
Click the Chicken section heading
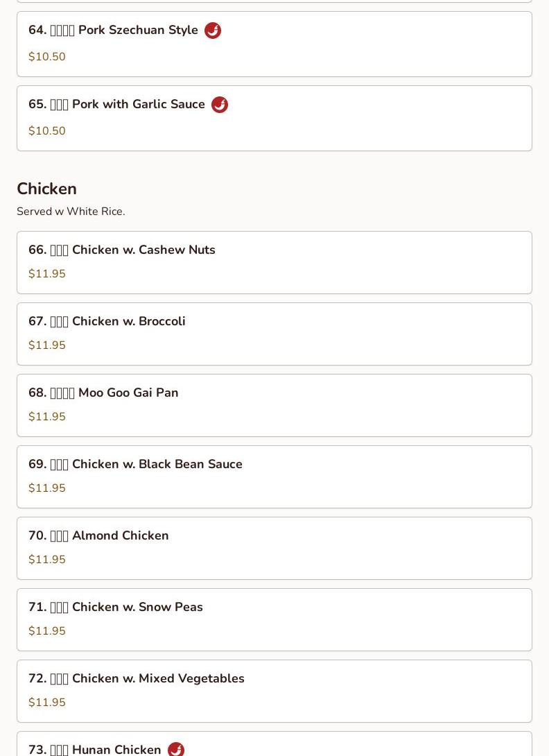click(x=46, y=189)
